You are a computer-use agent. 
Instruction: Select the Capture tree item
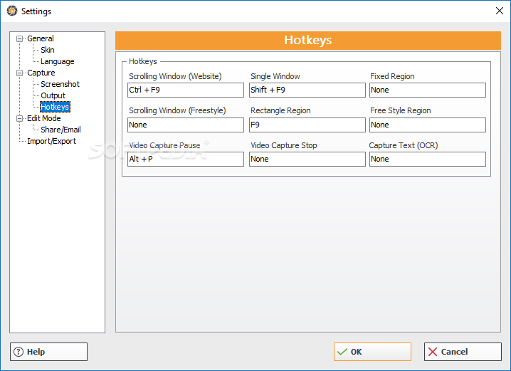click(41, 73)
